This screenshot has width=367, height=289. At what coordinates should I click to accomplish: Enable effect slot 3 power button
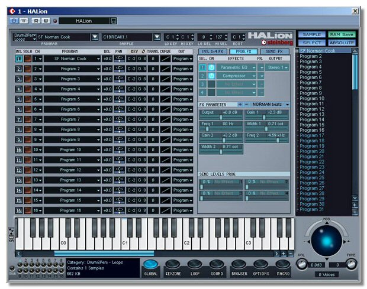(x=211, y=84)
